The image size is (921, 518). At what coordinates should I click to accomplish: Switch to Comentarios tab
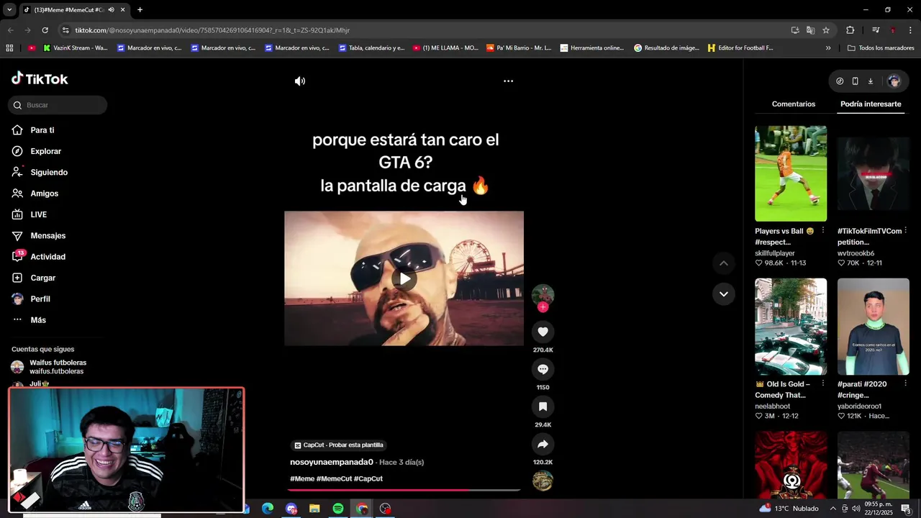click(x=794, y=104)
